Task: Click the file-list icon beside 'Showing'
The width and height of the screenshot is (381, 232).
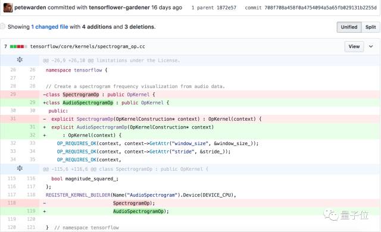Action: (2, 26)
